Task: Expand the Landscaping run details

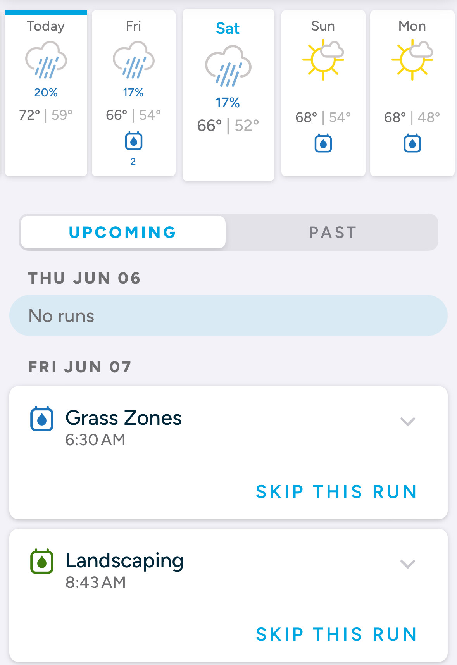Action: click(408, 564)
